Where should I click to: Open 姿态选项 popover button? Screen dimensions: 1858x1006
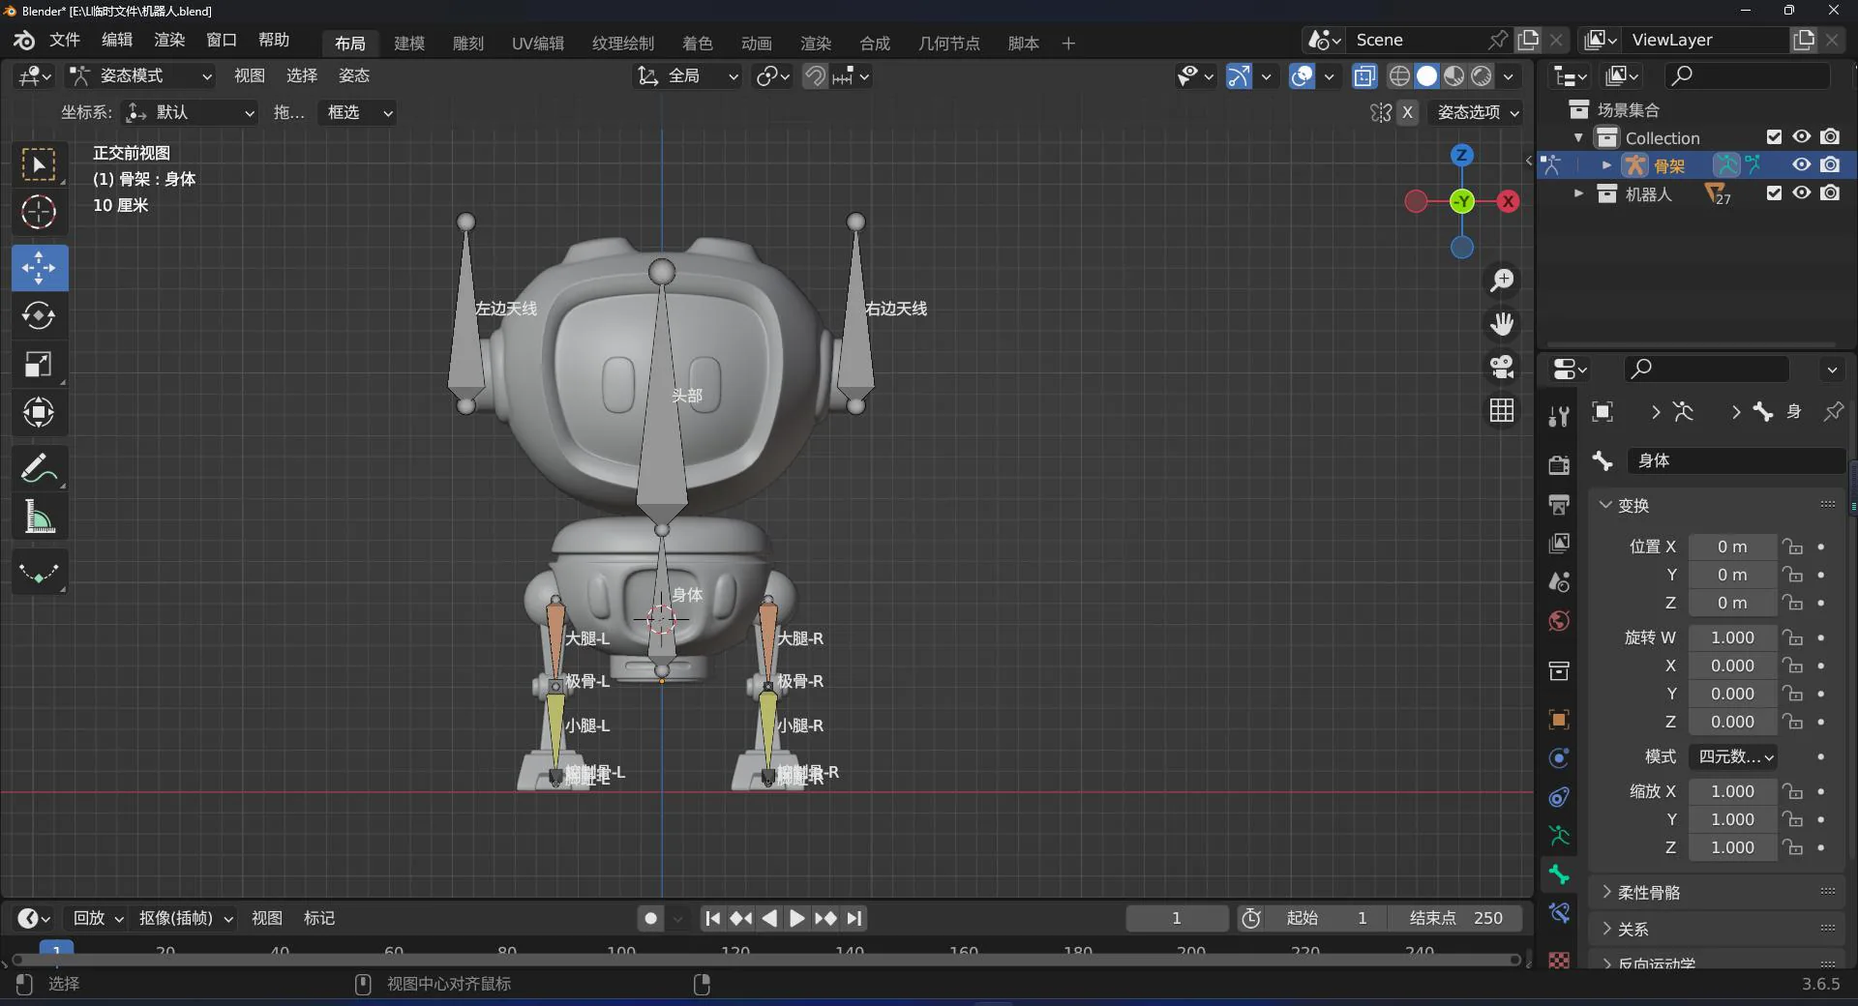(1477, 112)
